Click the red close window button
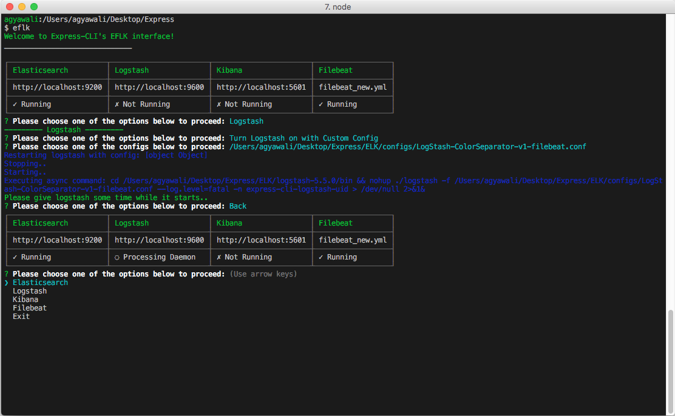Image resolution: width=675 pixels, height=416 pixels. click(10, 7)
